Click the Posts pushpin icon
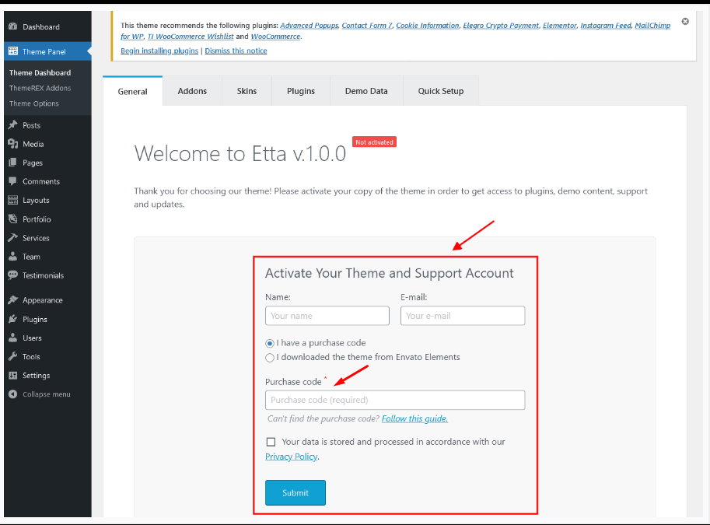The height and width of the screenshot is (525, 710). point(12,125)
